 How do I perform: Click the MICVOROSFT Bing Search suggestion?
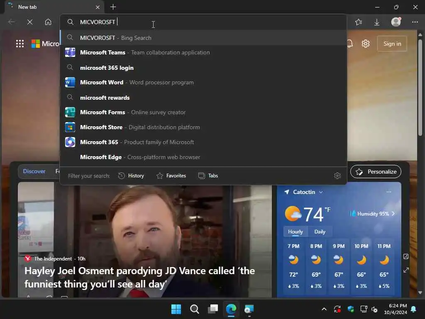click(203, 38)
